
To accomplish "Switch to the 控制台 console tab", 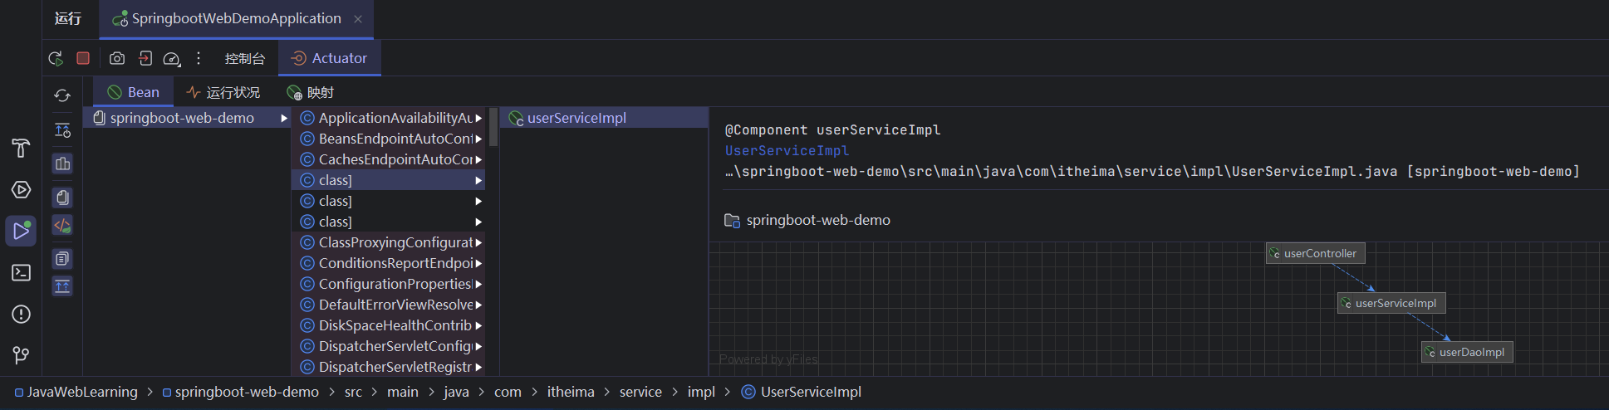I will (244, 58).
